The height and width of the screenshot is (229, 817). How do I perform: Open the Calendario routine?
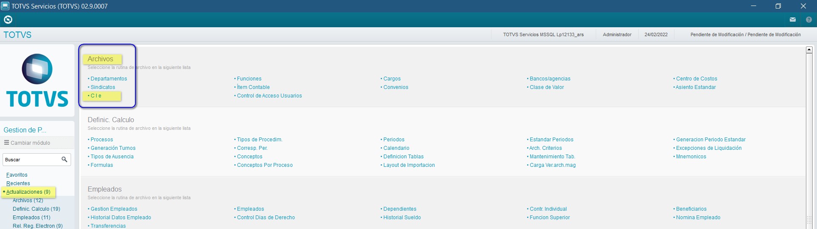click(396, 148)
